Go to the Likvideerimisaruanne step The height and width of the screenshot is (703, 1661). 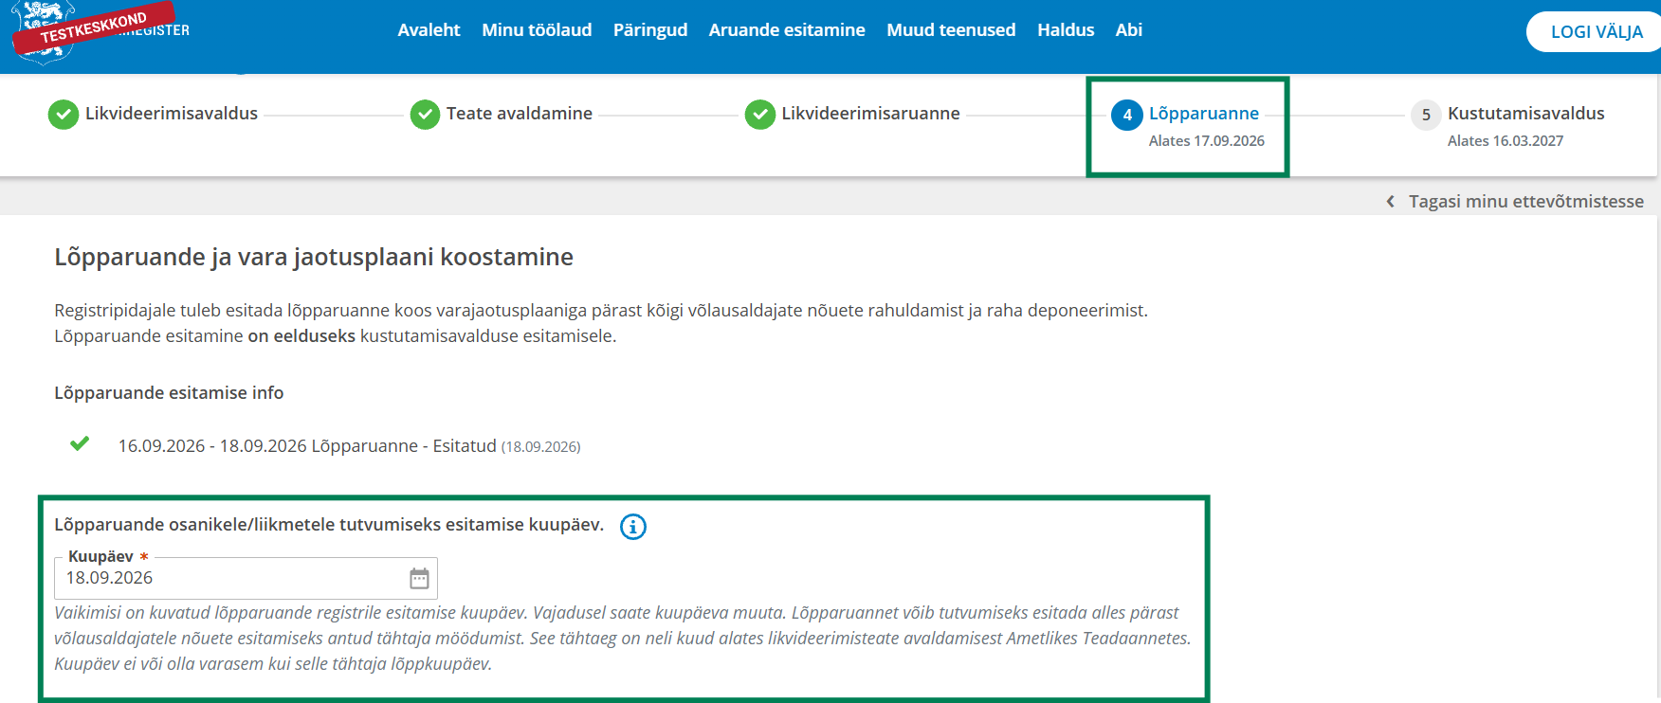point(870,114)
